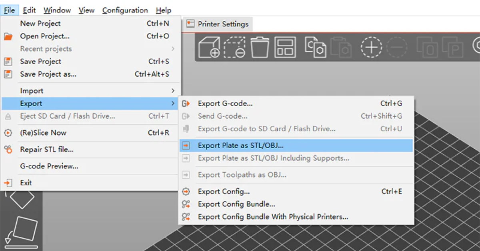Click the Add instance plus-circle icon
This screenshot has height=251, width=480.
pyautogui.click(x=372, y=47)
